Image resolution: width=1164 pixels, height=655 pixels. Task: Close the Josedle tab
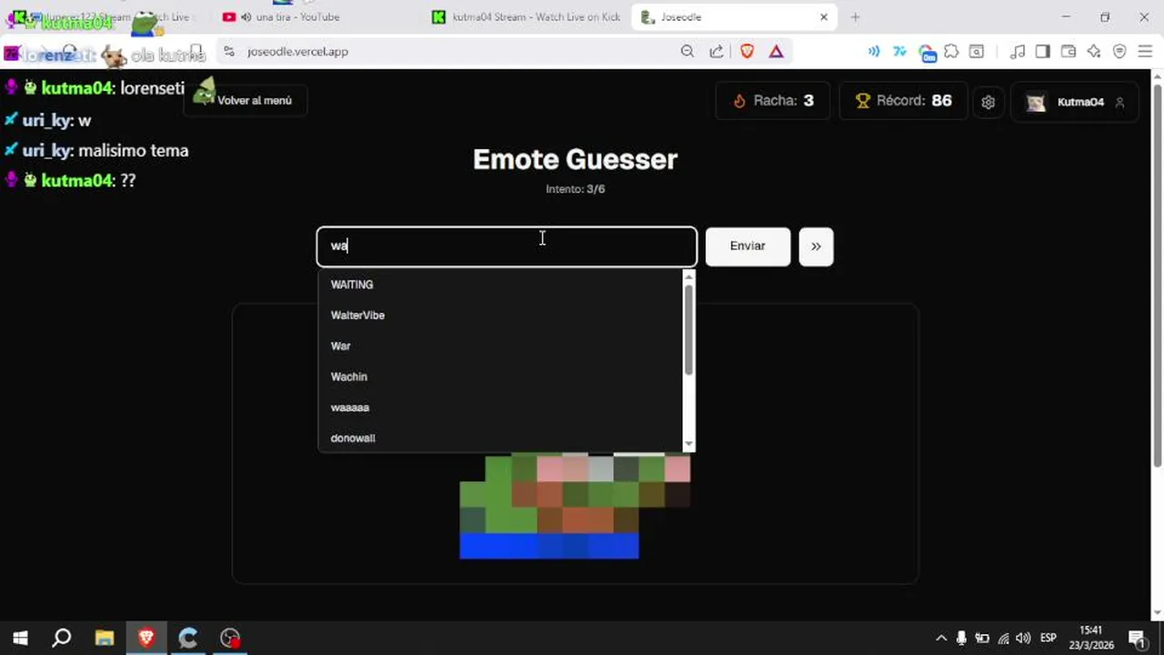tap(824, 17)
